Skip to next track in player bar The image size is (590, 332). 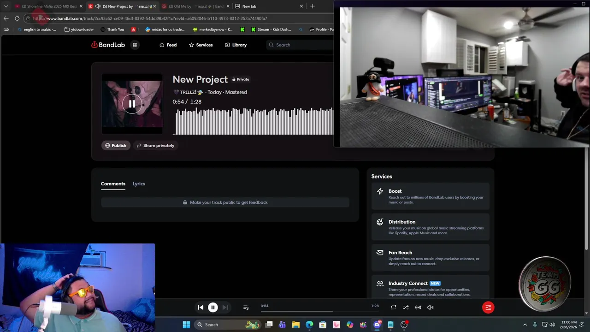coord(225,307)
